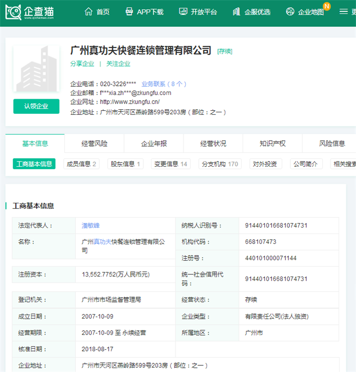Jump to 公司简介 section
The width and height of the screenshot is (356, 372).
point(306,164)
